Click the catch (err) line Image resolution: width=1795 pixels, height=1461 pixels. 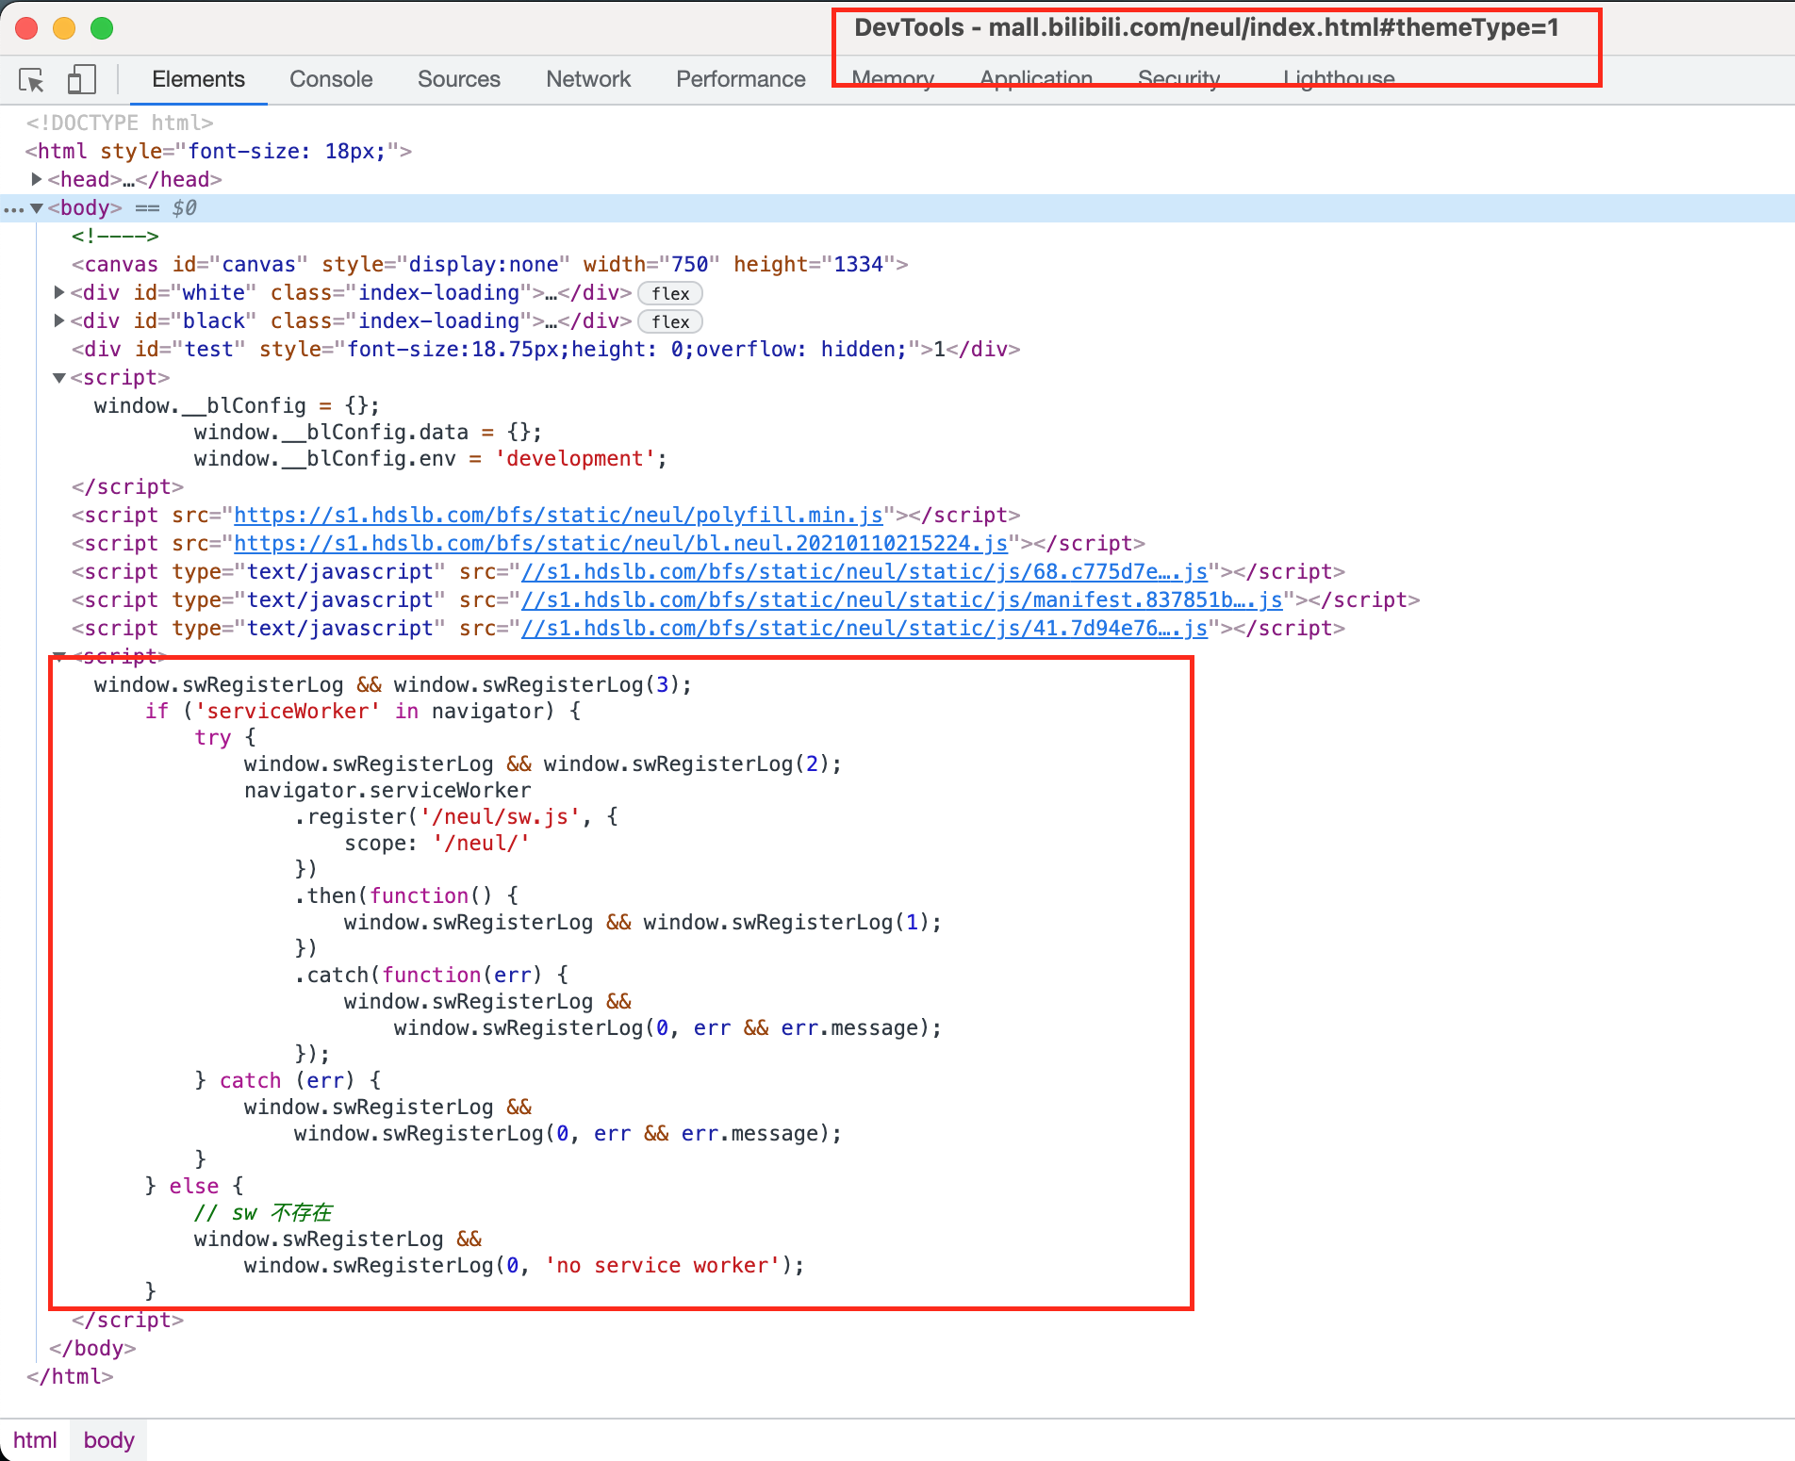288,1081
